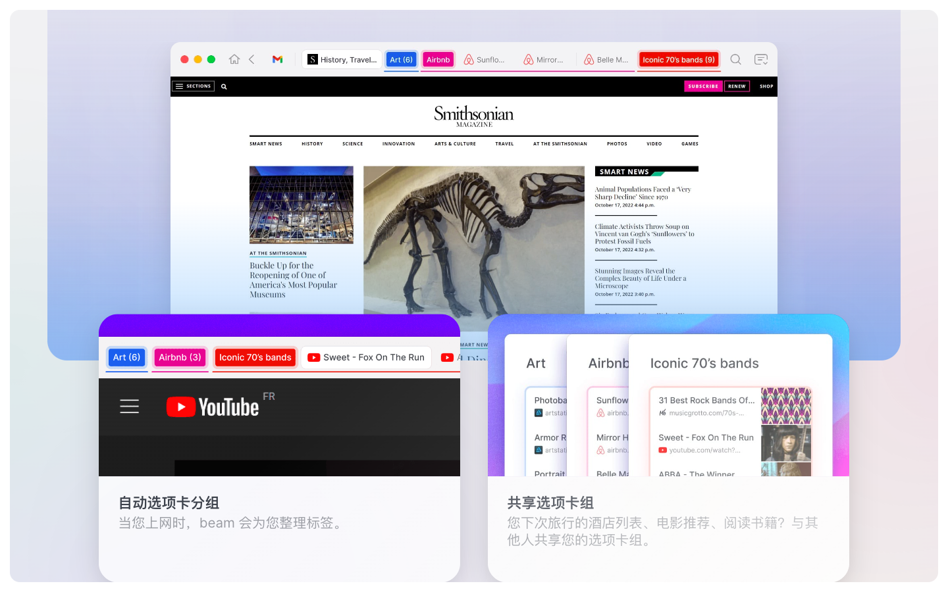Screen dimensions: 948x592
Task: Open the Art tab group card heading
Action: (x=536, y=363)
